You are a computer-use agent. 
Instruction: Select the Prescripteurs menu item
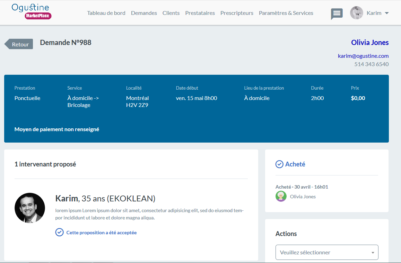pos(237,13)
